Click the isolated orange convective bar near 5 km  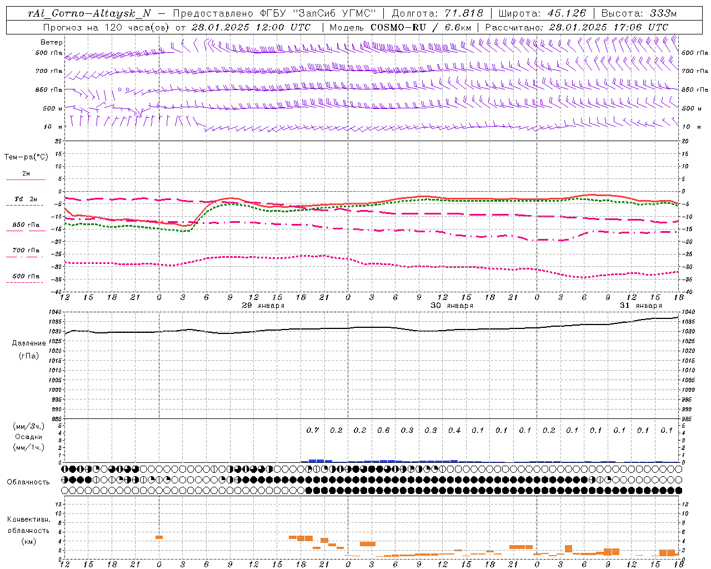[x=159, y=537]
